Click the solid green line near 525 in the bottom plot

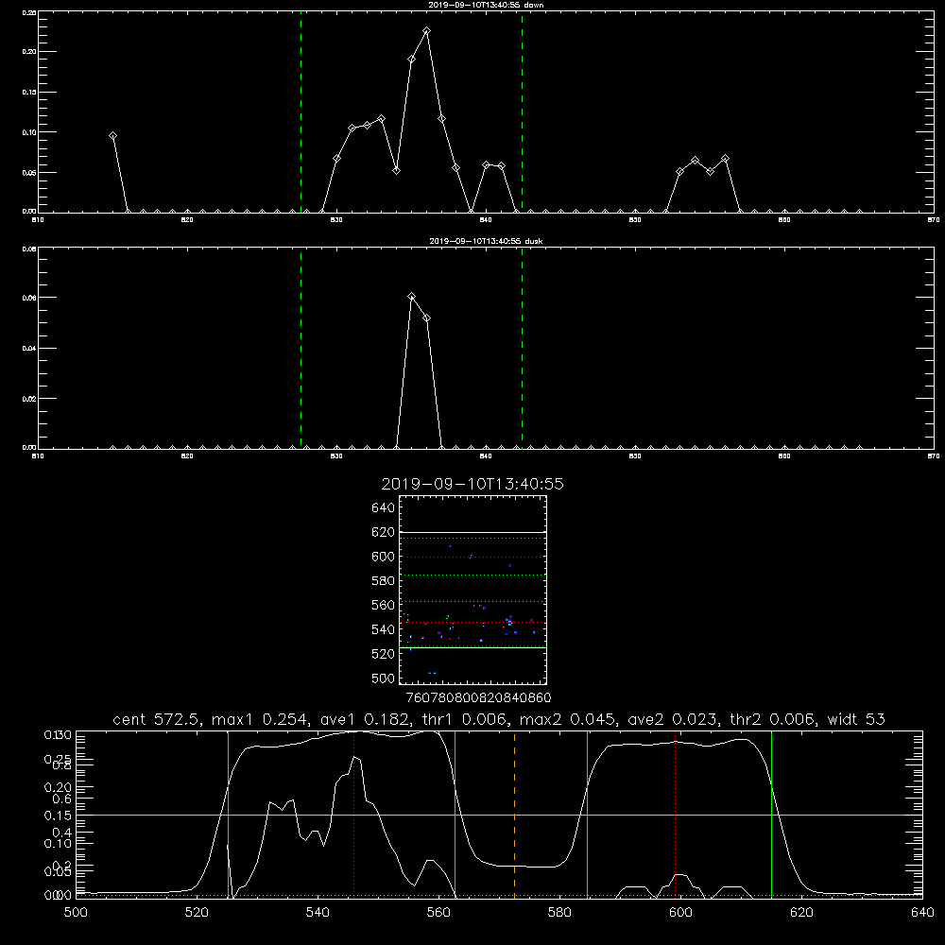pyautogui.click(x=229, y=815)
